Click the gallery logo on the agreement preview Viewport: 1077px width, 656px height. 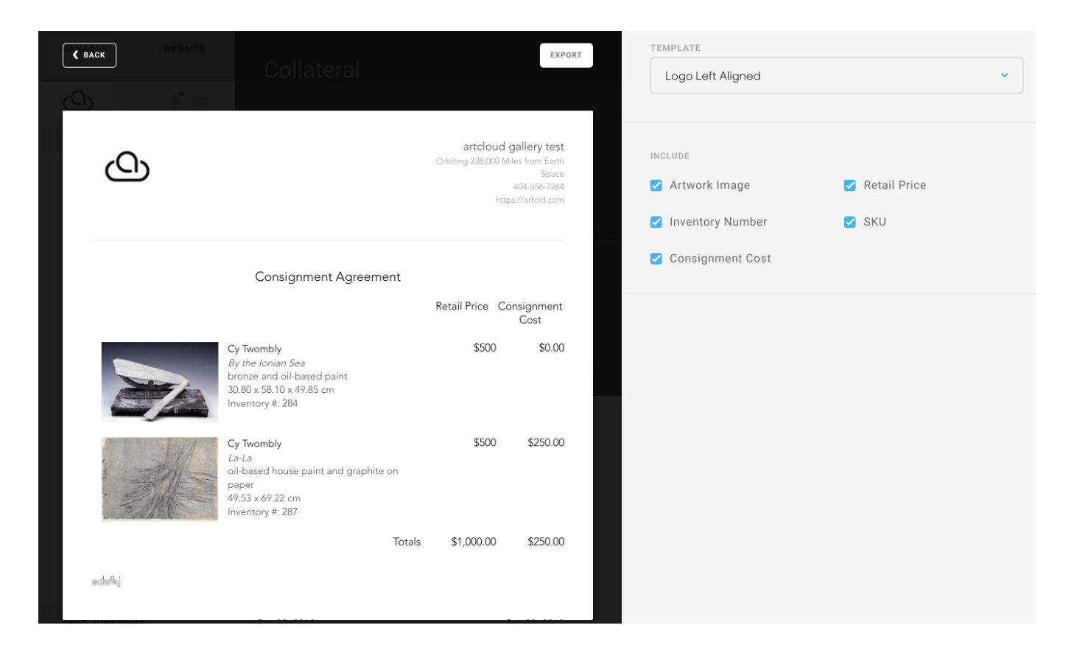(127, 168)
